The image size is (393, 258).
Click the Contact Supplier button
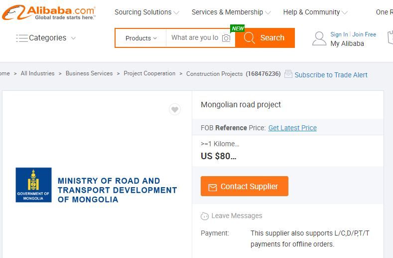244,186
